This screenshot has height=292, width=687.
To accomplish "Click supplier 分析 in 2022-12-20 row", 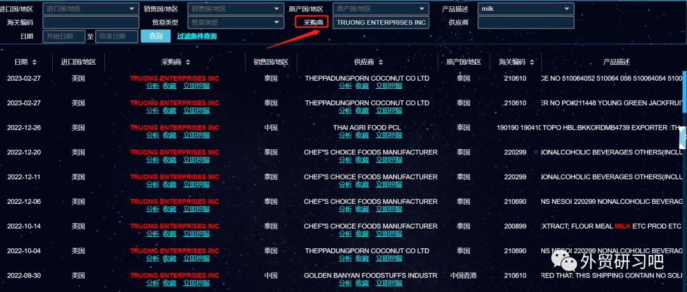I will coord(345,159).
